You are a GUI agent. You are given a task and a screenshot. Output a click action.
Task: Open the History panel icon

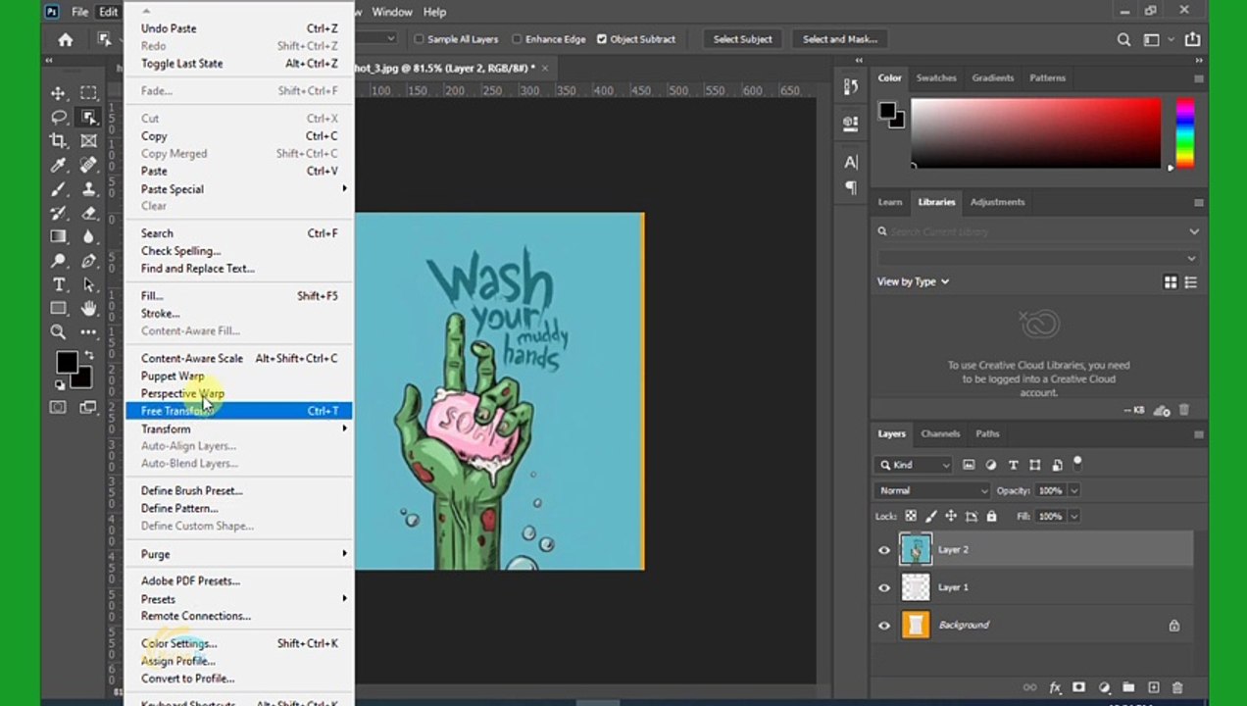(850, 87)
